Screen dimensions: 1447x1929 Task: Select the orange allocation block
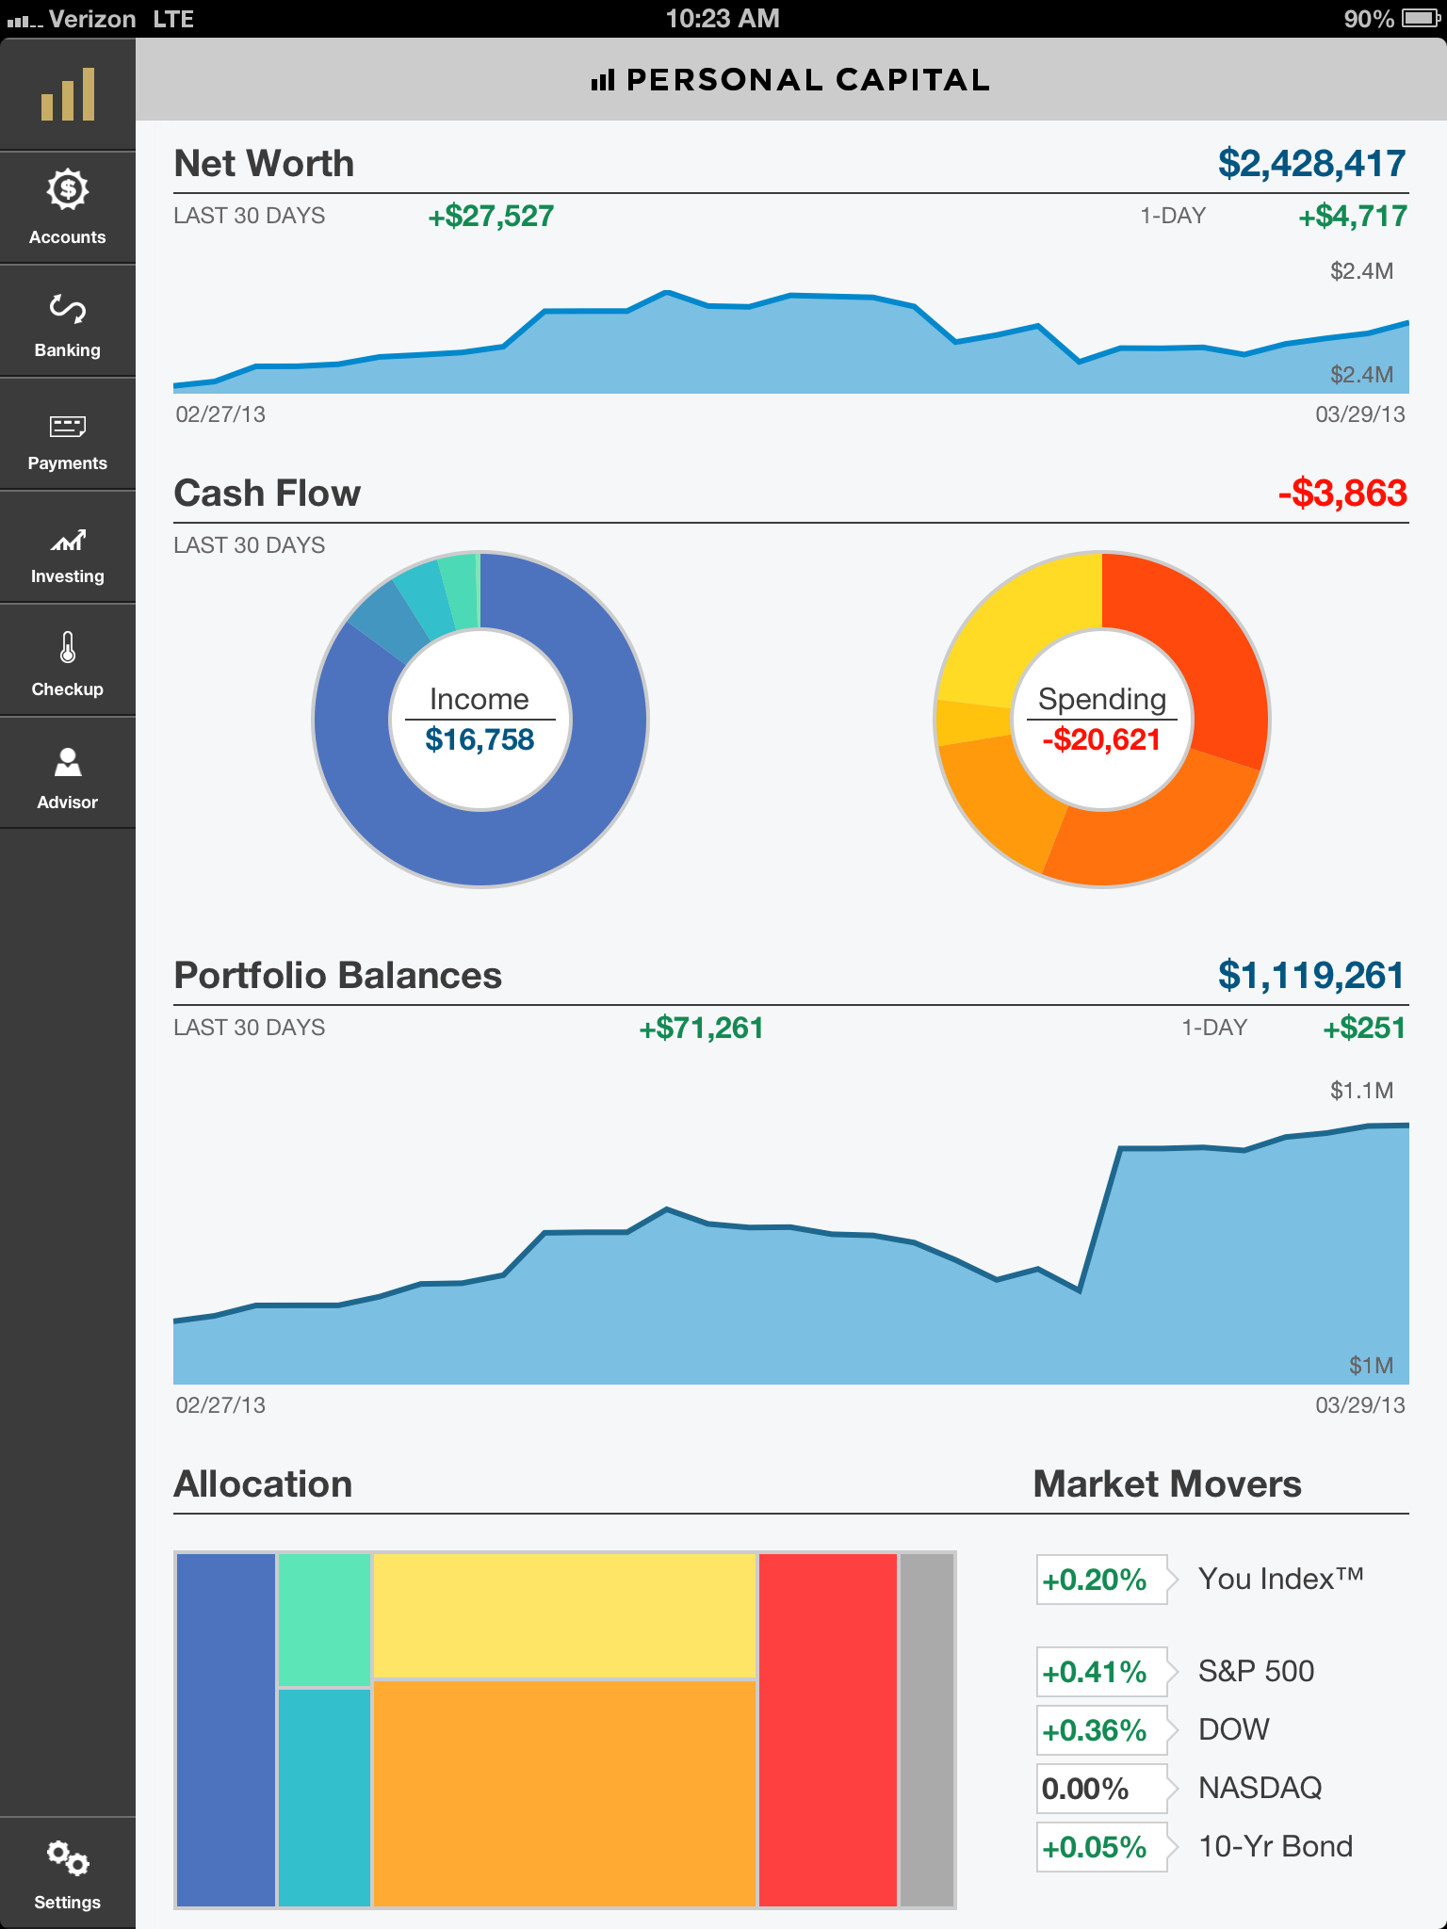(565, 1793)
